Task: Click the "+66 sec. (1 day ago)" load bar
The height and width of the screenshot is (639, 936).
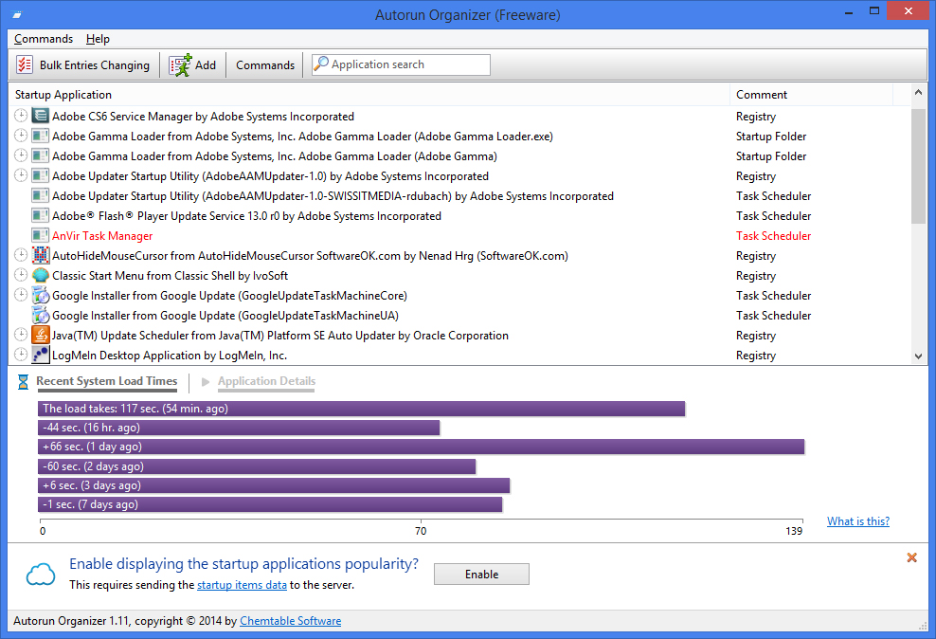Action: coord(421,447)
